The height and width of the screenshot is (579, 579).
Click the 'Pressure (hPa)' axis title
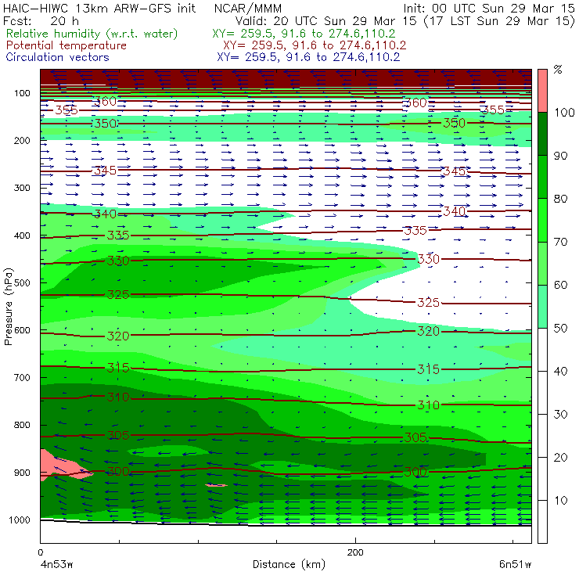pyautogui.click(x=8, y=307)
